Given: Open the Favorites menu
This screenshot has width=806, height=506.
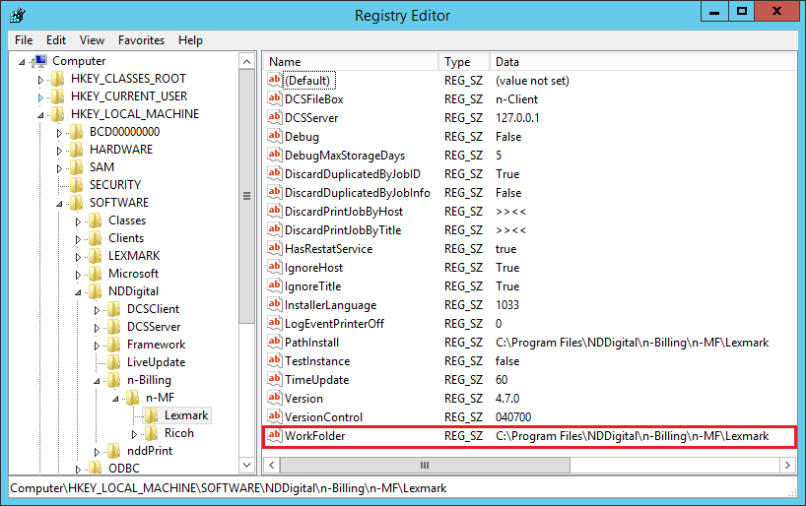Looking at the screenshot, I should pos(141,40).
